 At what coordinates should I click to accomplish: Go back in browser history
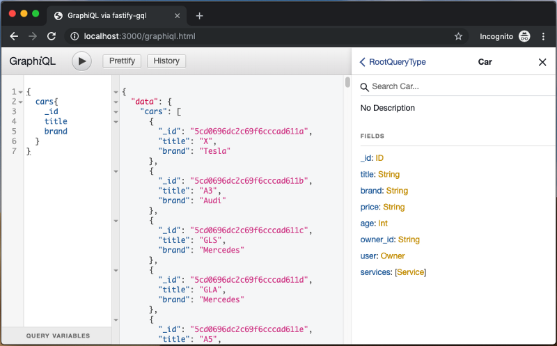pyautogui.click(x=14, y=36)
